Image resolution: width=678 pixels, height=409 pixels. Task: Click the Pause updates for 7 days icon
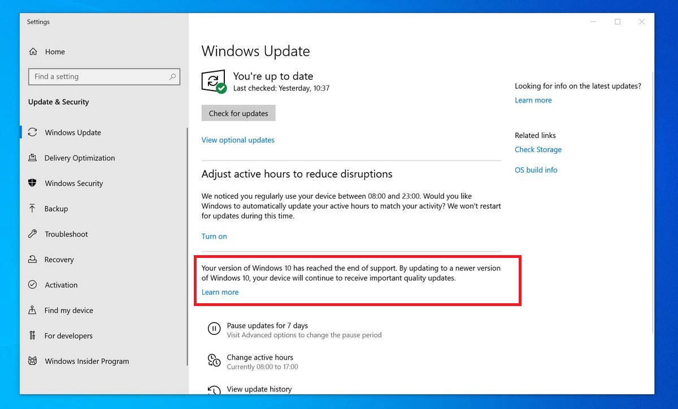[x=214, y=329]
